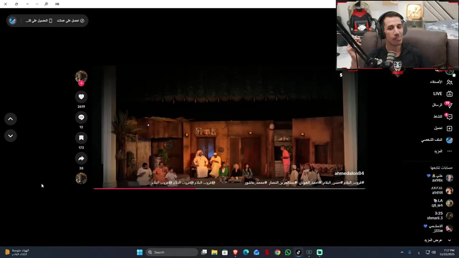Viewport: 459px width, 258px height.
Task: Open the three-dot menu in the title bar
Action: click(37, 4)
